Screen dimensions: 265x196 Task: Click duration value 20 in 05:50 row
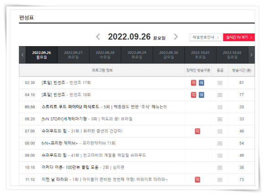(x=241, y=107)
